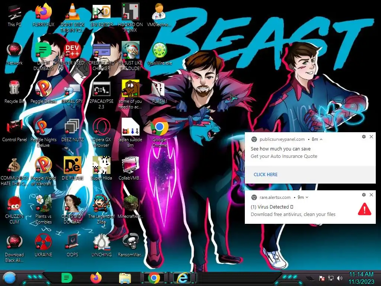
Task: Open the green chat shortcut DIFOR DUMBASS
Action: [x=43, y=56]
